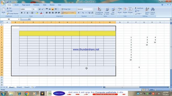172x96 pixels.
Task: Open Font Color dropdown arrow
Action: click(x=43, y=13)
